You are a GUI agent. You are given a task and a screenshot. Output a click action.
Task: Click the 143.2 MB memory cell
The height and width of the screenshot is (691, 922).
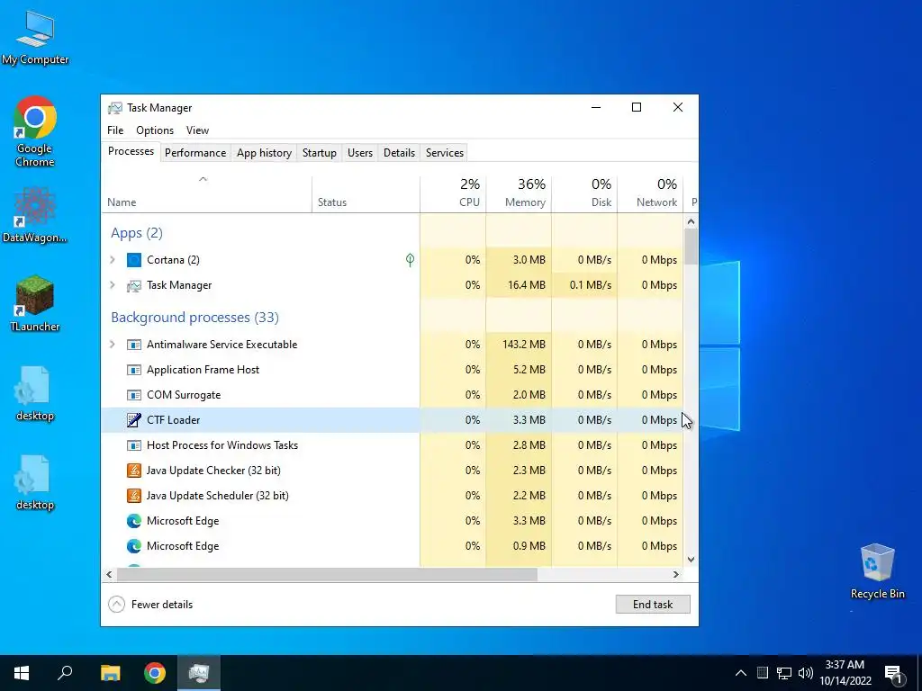(519, 345)
